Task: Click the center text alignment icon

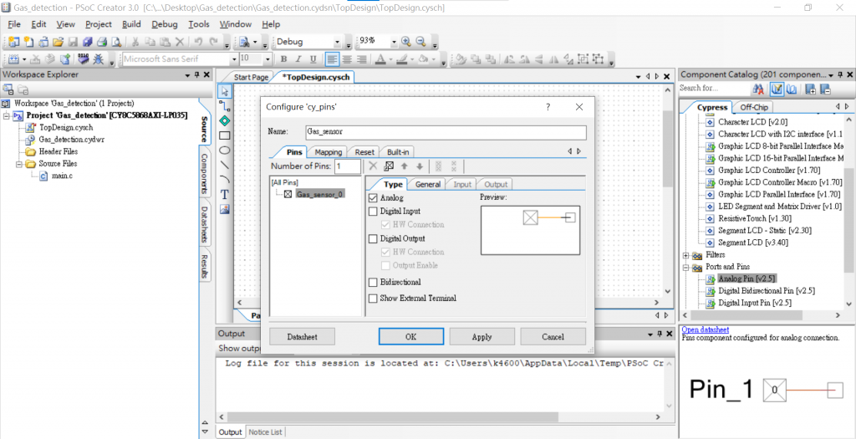Action: click(347, 59)
